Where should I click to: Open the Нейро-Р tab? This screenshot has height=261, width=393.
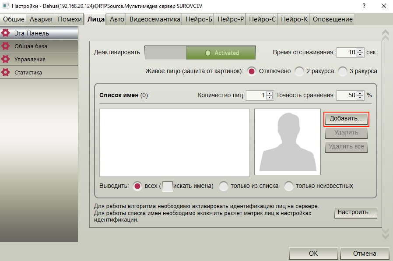click(231, 19)
